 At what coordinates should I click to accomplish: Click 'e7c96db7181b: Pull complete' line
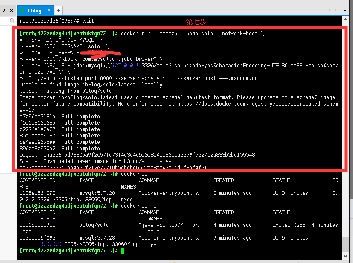tap(60, 117)
